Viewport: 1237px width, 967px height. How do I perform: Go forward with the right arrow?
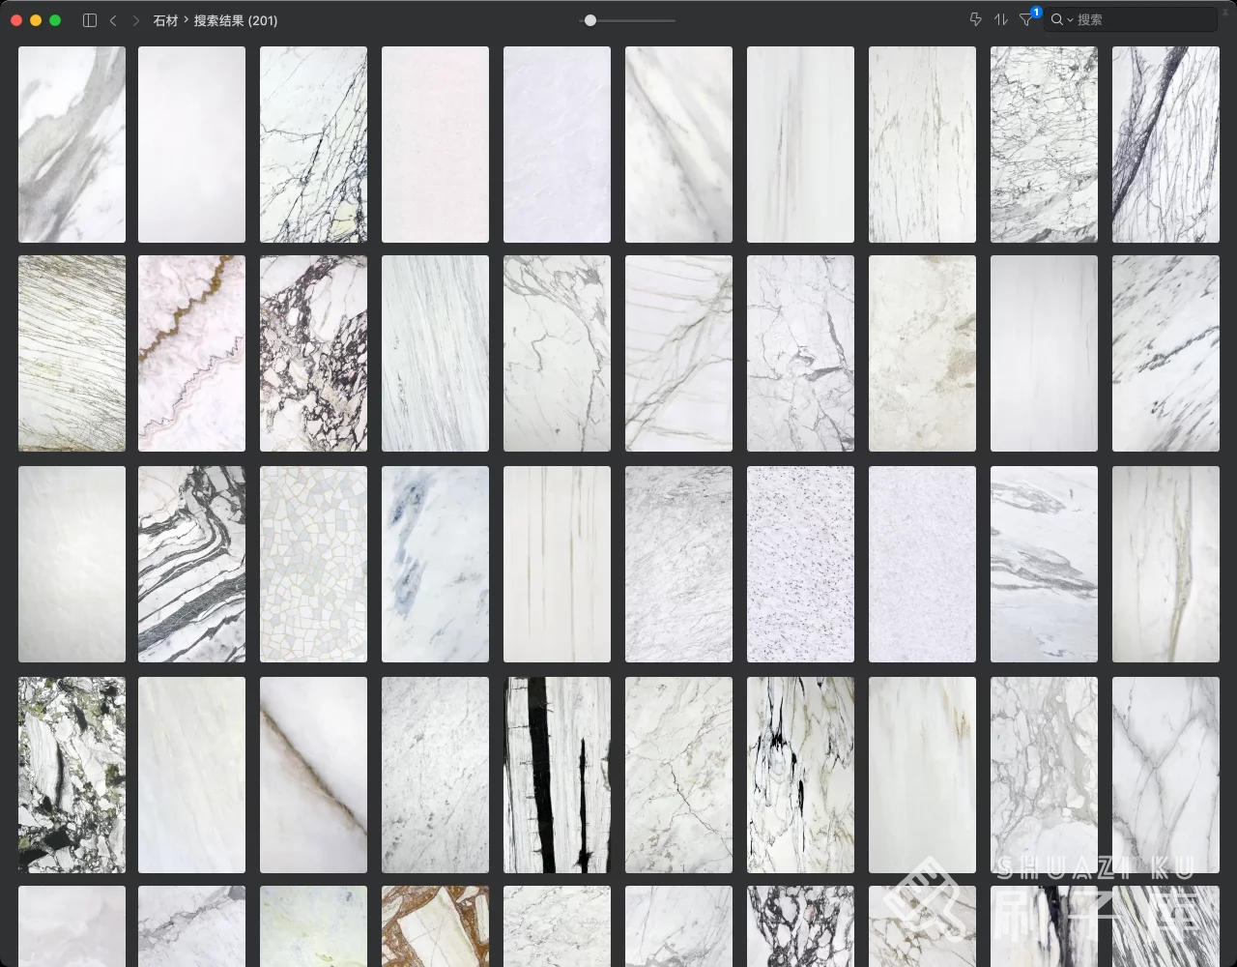click(135, 20)
